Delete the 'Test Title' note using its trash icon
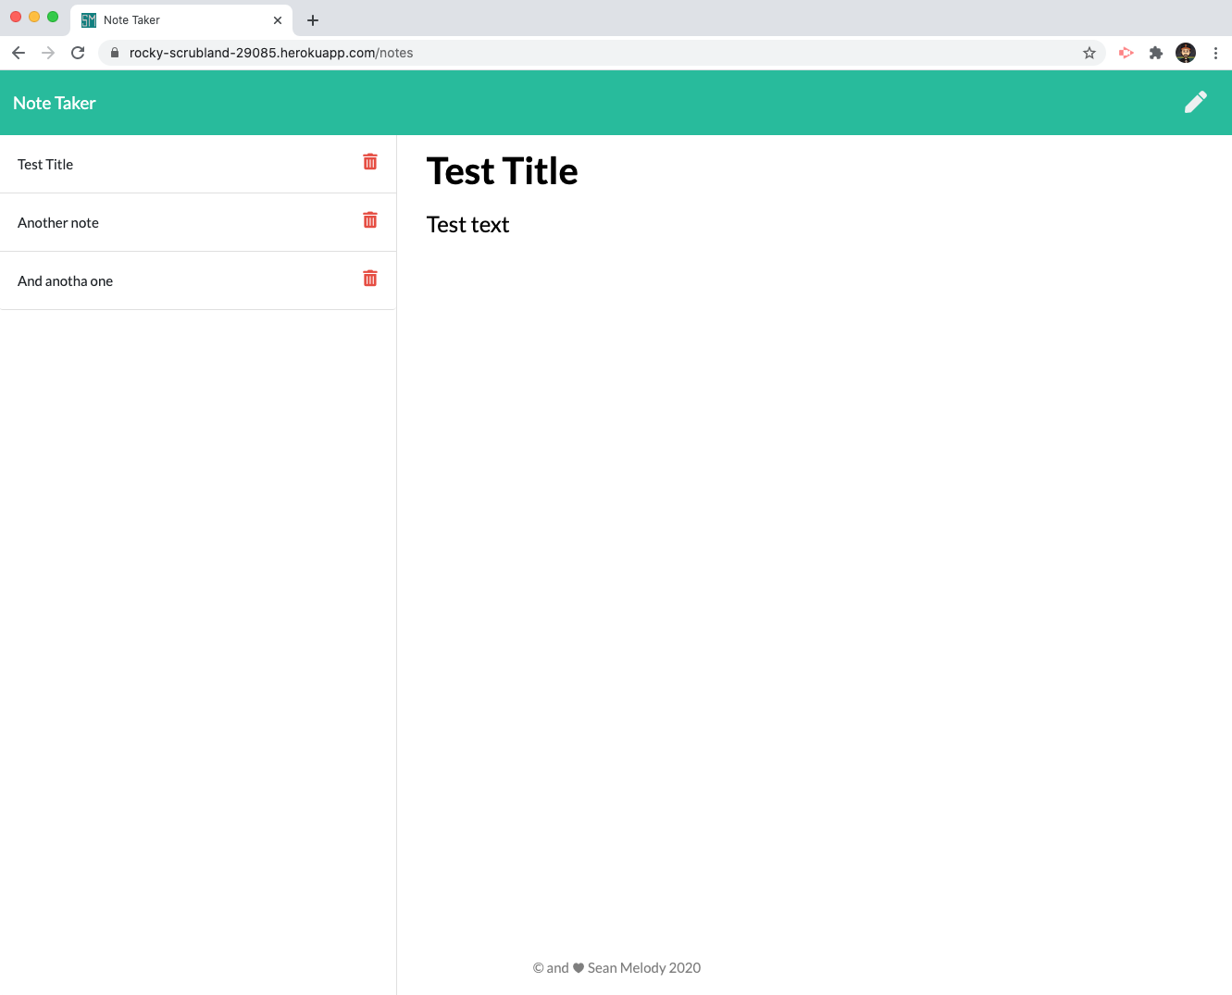1232x995 pixels. pyautogui.click(x=369, y=161)
